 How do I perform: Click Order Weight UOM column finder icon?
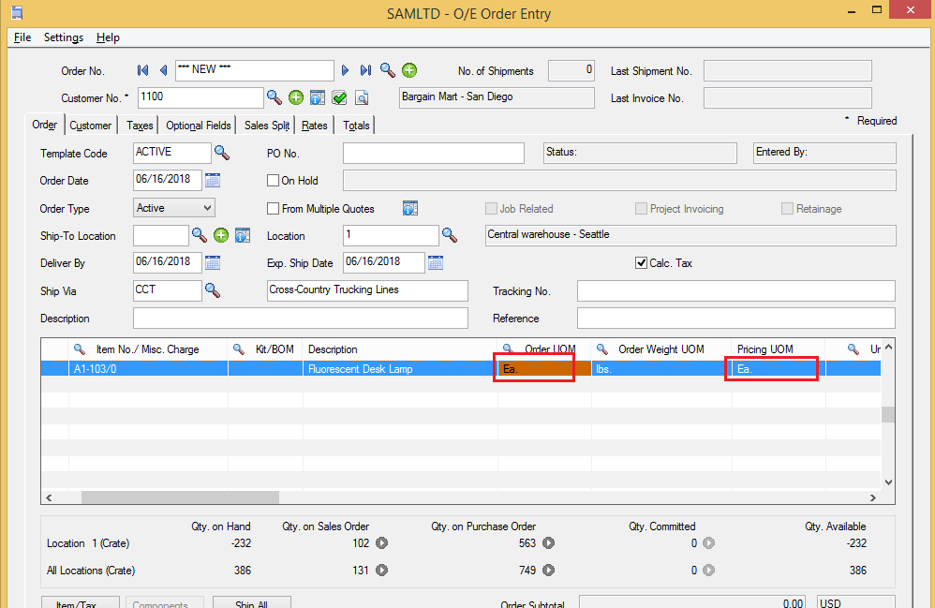(x=602, y=348)
